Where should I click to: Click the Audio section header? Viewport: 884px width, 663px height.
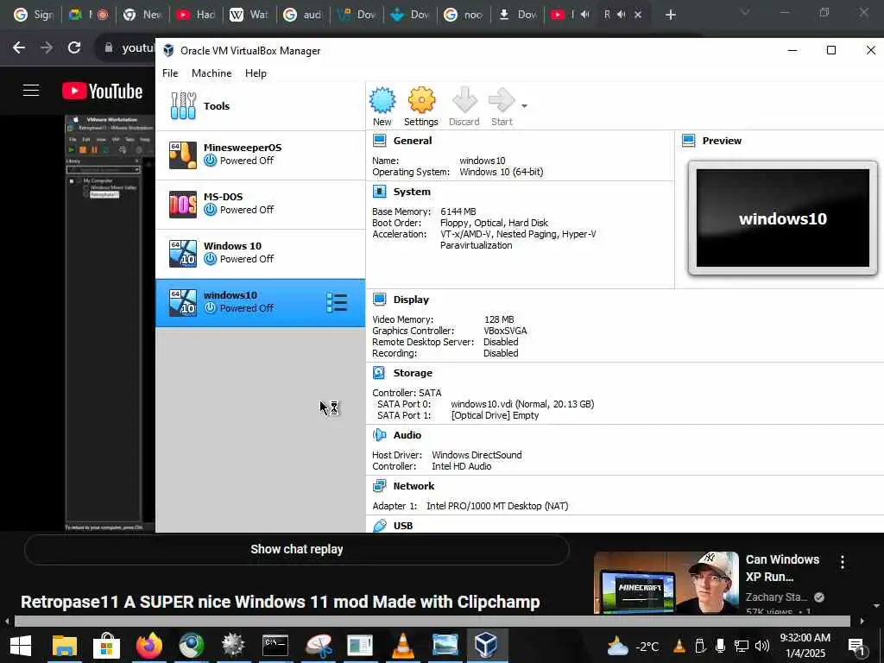(x=407, y=435)
